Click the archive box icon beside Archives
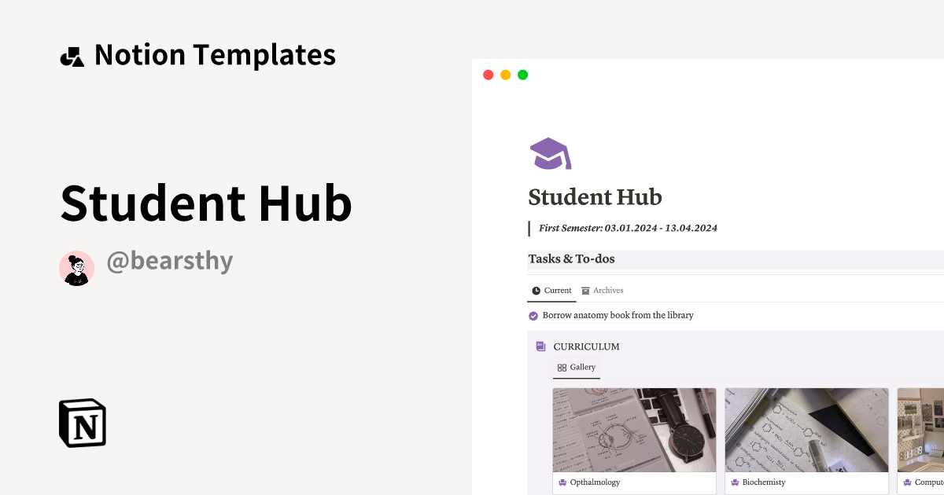The width and height of the screenshot is (944, 495). (585, 290)
